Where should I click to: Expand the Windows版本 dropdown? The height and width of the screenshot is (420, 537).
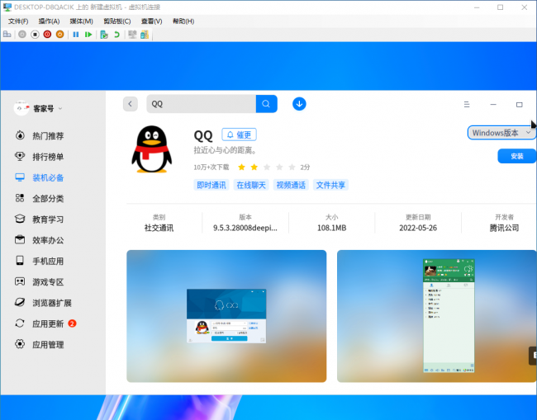click(x=501, y=133)
